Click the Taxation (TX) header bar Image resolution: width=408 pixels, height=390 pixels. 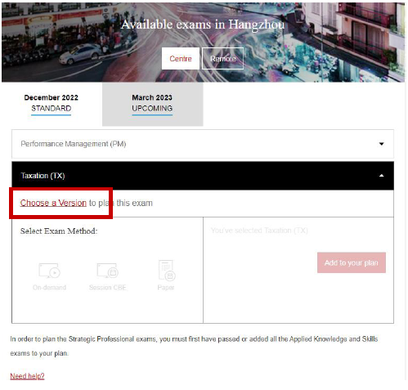(203, 176)
